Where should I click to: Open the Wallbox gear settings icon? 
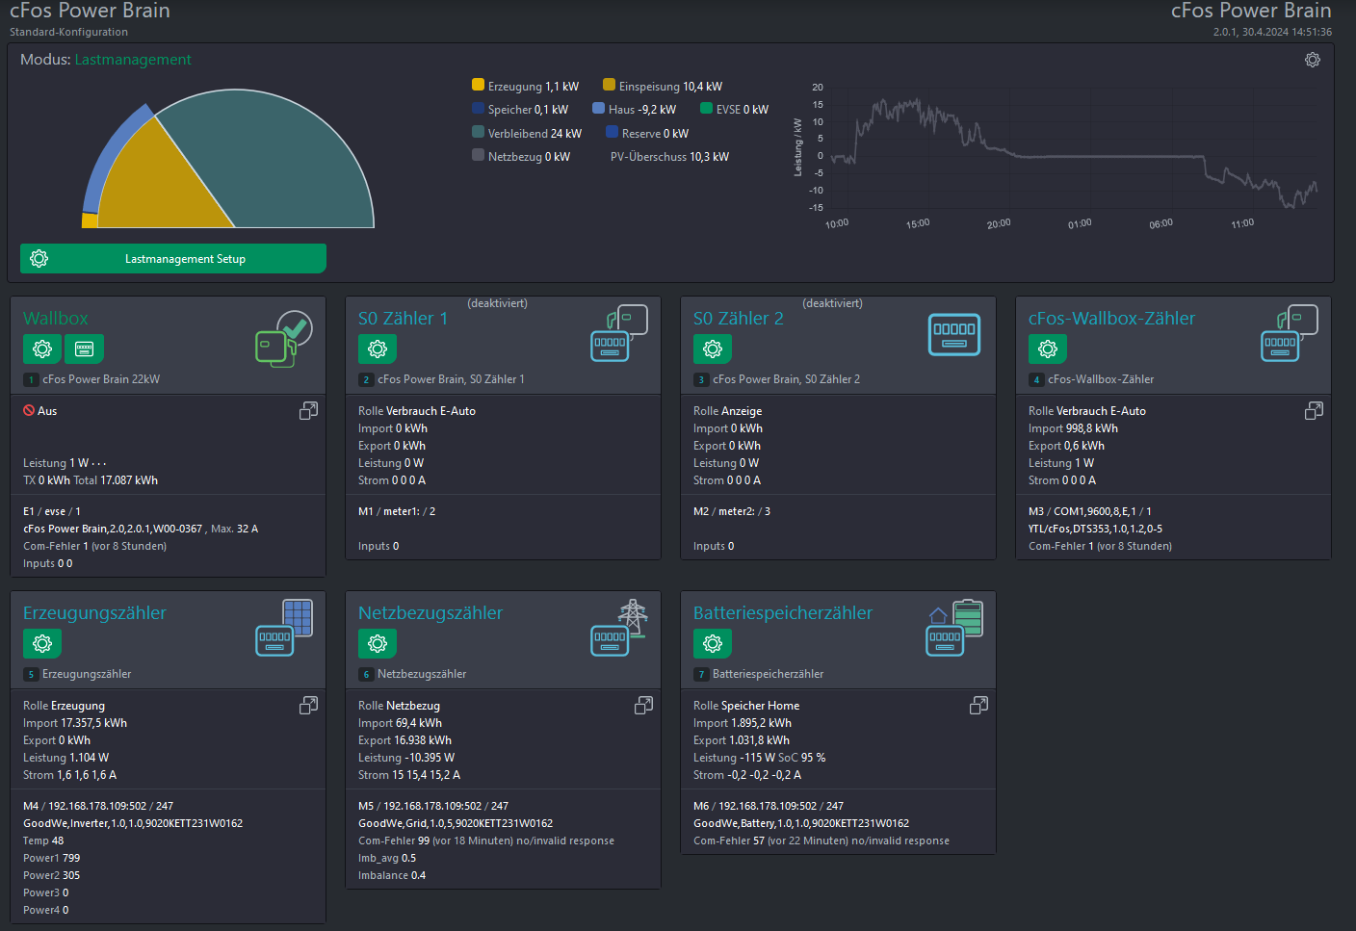click(42, 349)
